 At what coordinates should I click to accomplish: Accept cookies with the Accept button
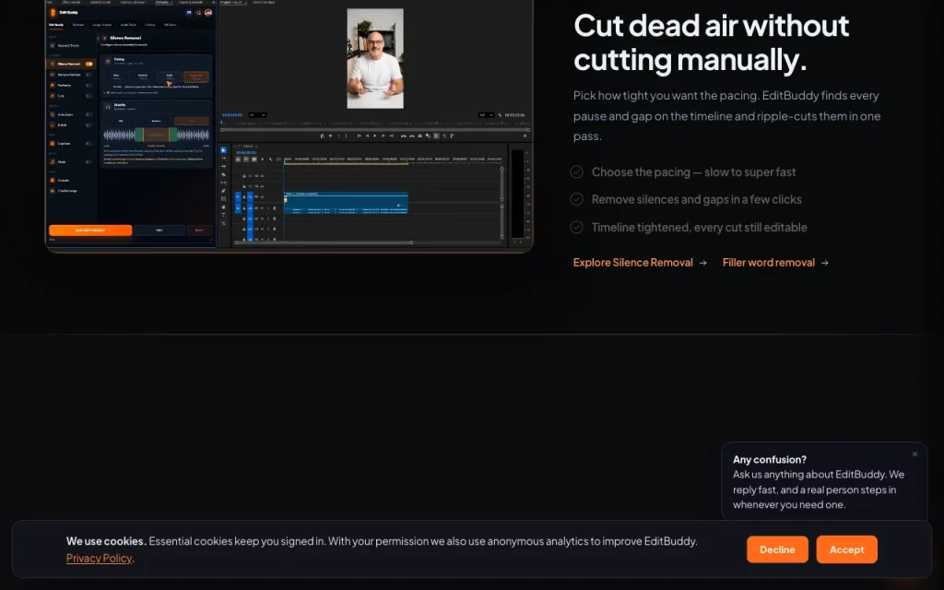coord(846,549)
